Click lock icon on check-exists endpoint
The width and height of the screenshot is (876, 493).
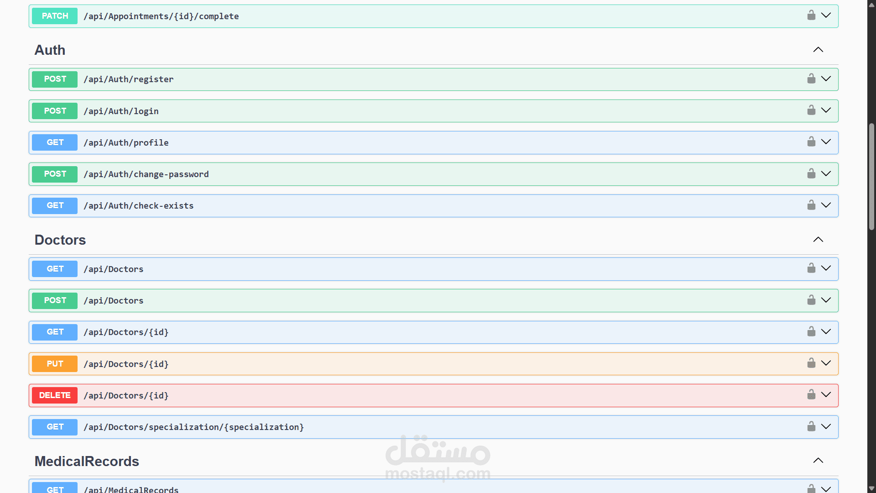(811, 205)
